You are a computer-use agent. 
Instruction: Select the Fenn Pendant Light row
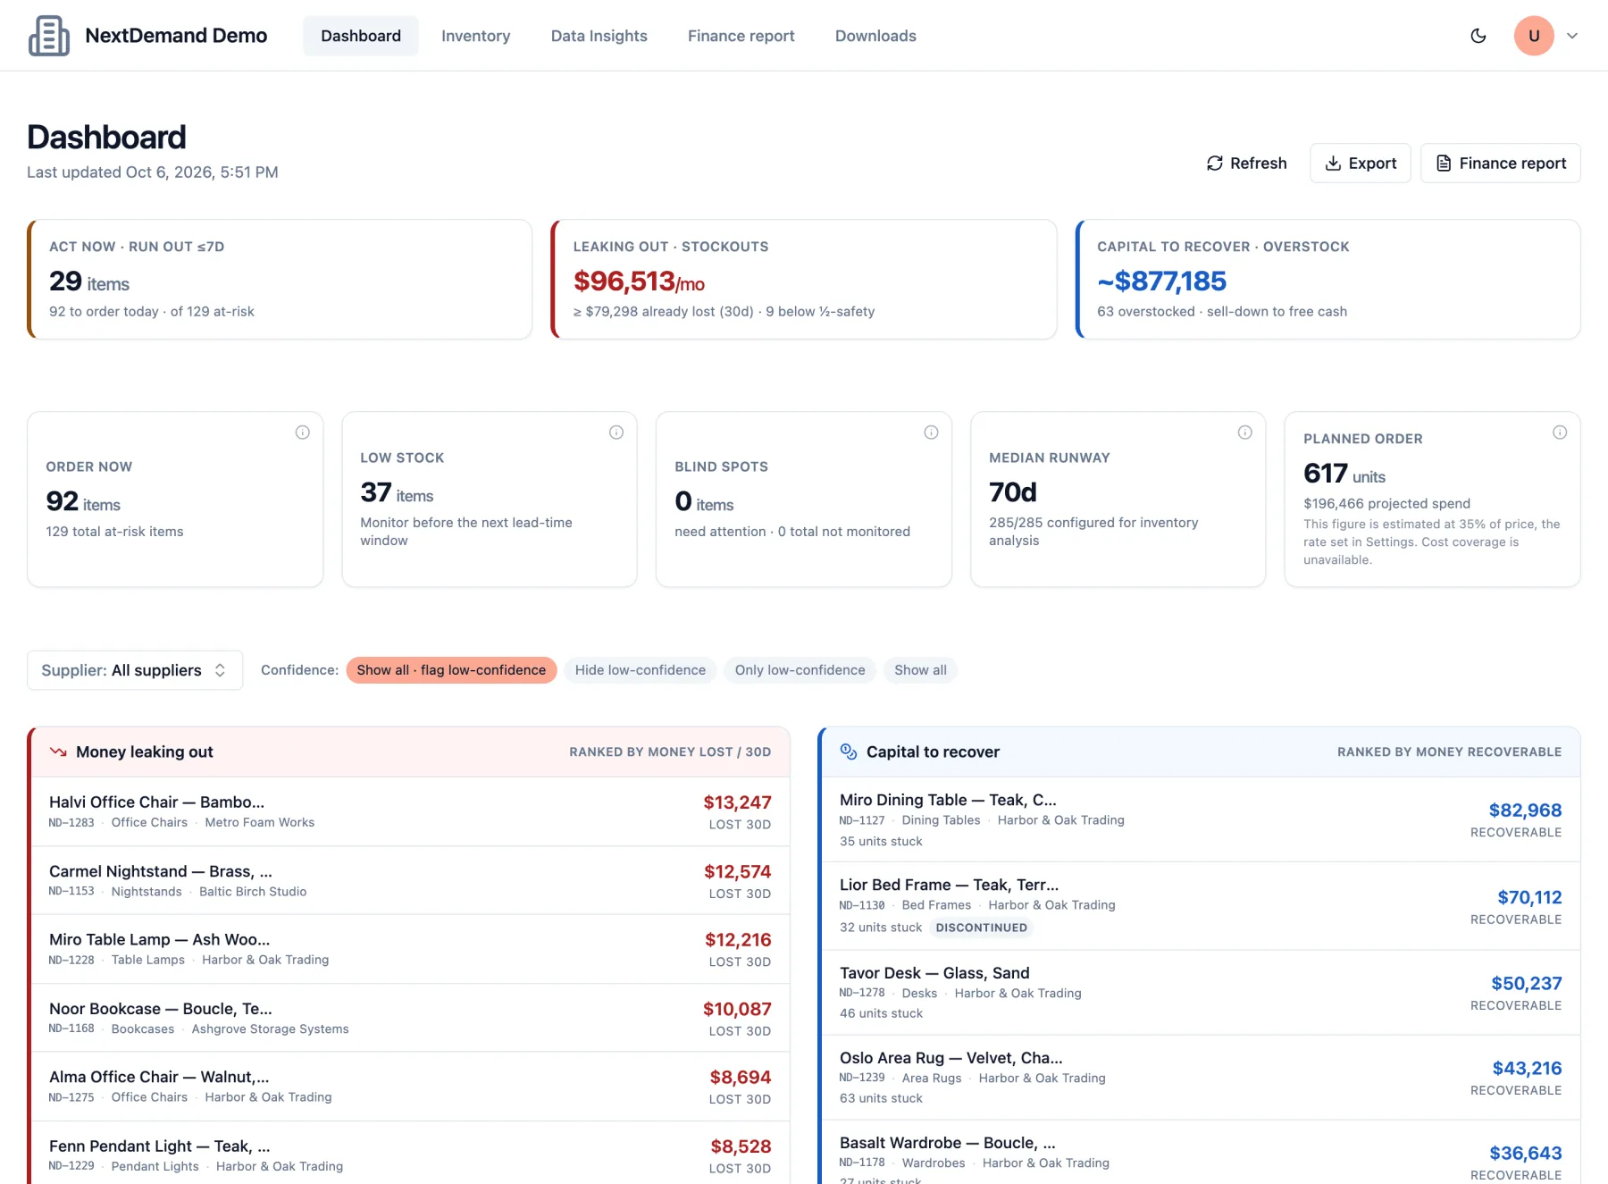tap(411, 1155)
